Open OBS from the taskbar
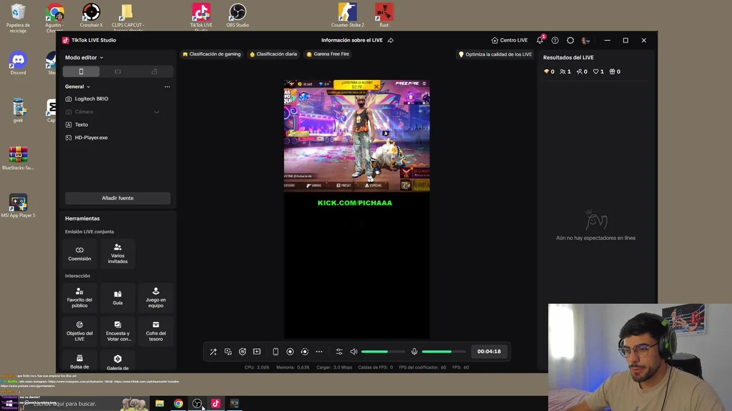 (197, 404)
